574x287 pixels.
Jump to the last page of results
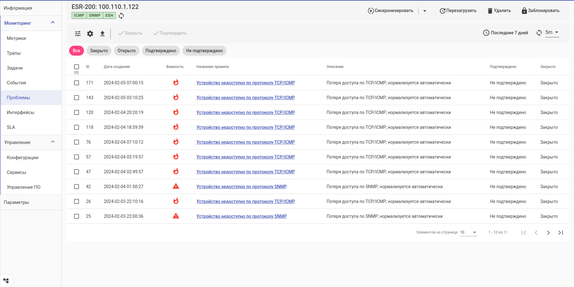coord(561,233)
